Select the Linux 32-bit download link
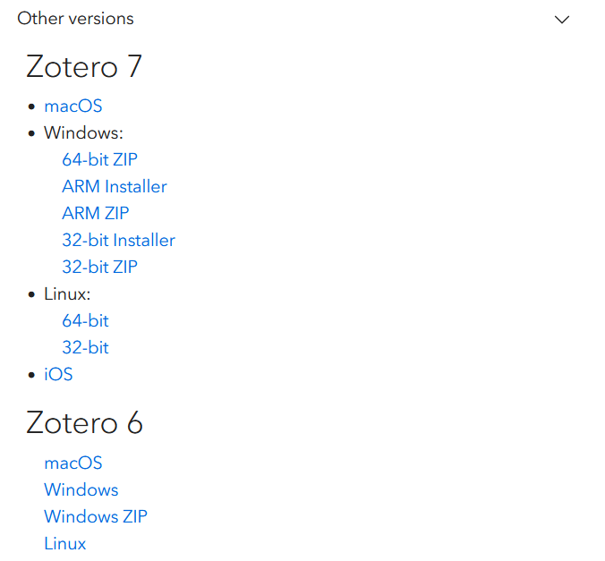Screen dimensions: 605x561 point(86,348)
